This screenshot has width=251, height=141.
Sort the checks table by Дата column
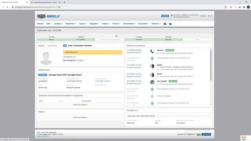[x=41, y=101]
